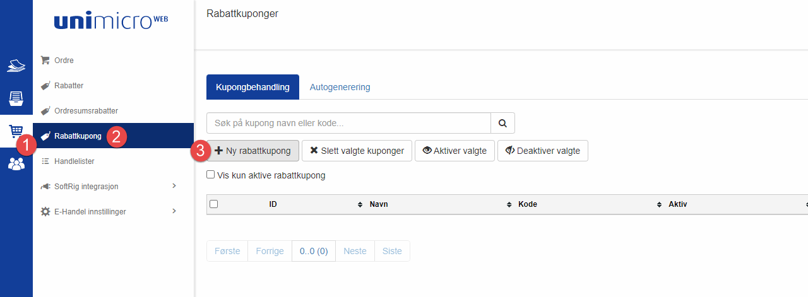
Task: Select the shopping cart e-commerce rail icon
Action: coord(15,131)
